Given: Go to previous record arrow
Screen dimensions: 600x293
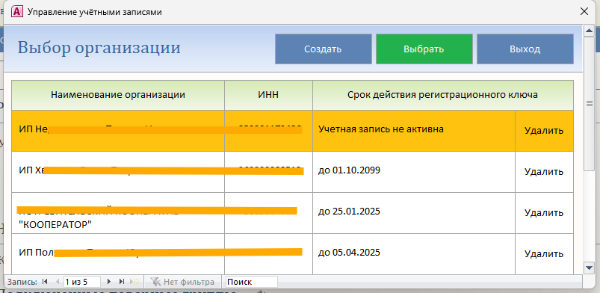Looking at the screenshot, I should [58, 282].
